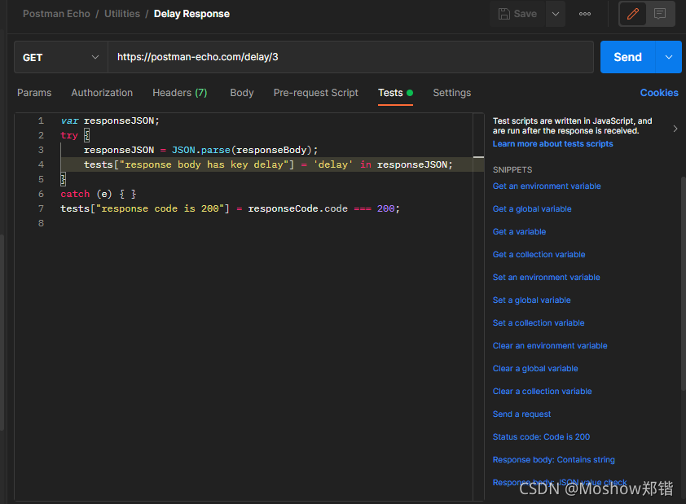Open the Authorization tab
The image size is (686, 504).
click(x=102, y=93)
